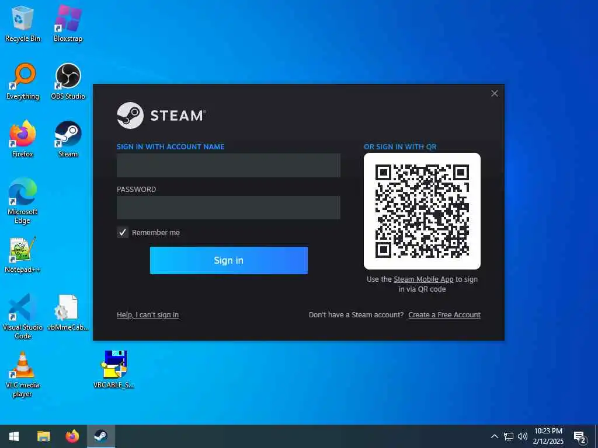Click the PASSWORD label text
The image size is (598, 448).
pyautogui.click(x=136, y=190)
